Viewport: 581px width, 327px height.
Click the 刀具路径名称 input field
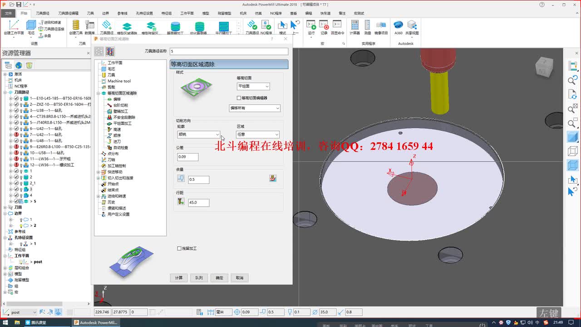[229, 51]
